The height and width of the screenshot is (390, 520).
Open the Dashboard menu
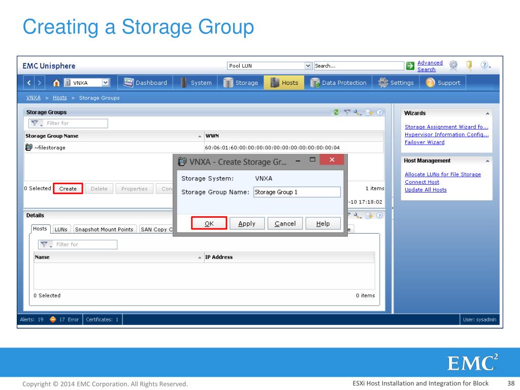(x=145, y=83)
